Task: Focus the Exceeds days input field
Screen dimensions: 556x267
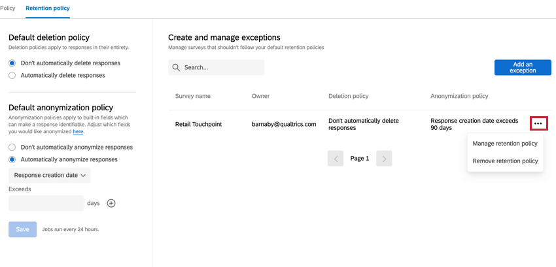Action: tap(46, 203)
